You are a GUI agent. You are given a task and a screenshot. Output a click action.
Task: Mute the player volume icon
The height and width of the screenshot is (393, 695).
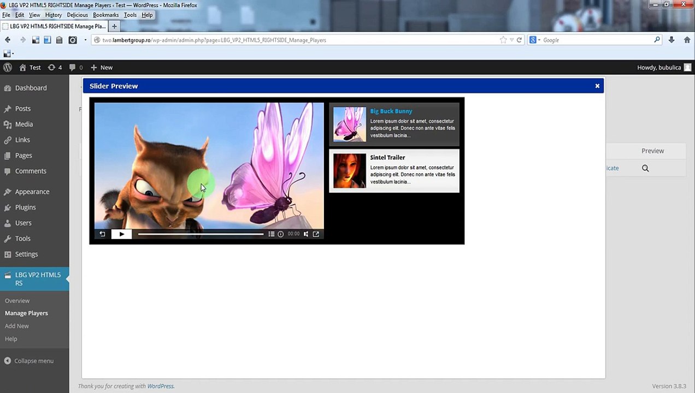pos(306,234)
